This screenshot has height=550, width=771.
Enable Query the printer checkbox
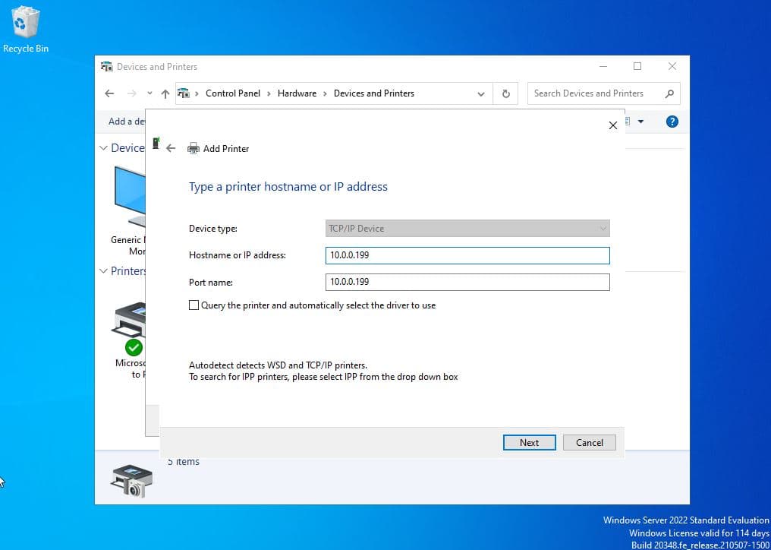click(x=194, y=305)
